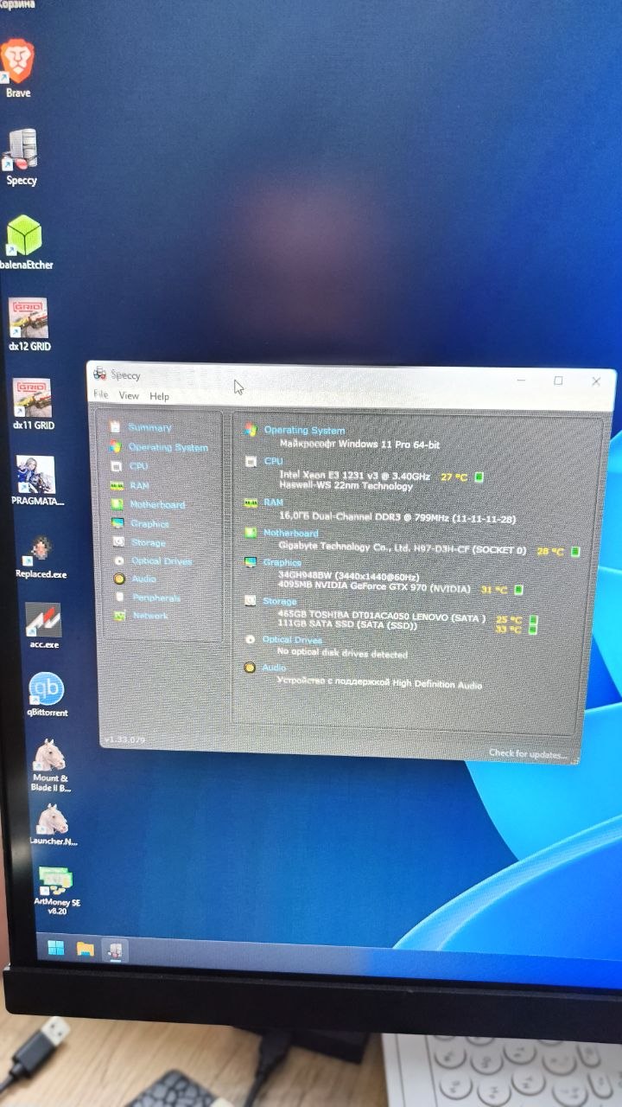Image resolution: width=622 pixels, height=1107 pixels.
Task: Open the Windows Start menu
Action: [x=55, y=948]
